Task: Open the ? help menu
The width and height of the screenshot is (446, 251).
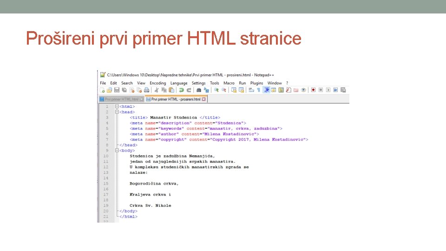Action: pyautogui.click(x=287, y=83)
